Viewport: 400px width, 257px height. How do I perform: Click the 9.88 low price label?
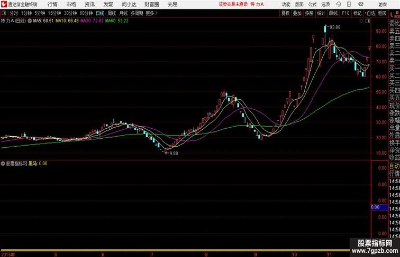point(174,154)
